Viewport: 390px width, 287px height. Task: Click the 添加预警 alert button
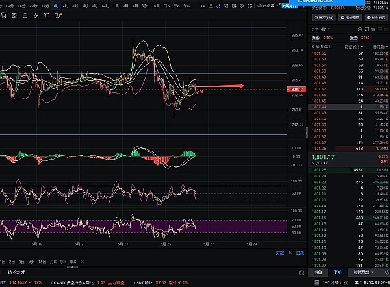click(349, 18)
